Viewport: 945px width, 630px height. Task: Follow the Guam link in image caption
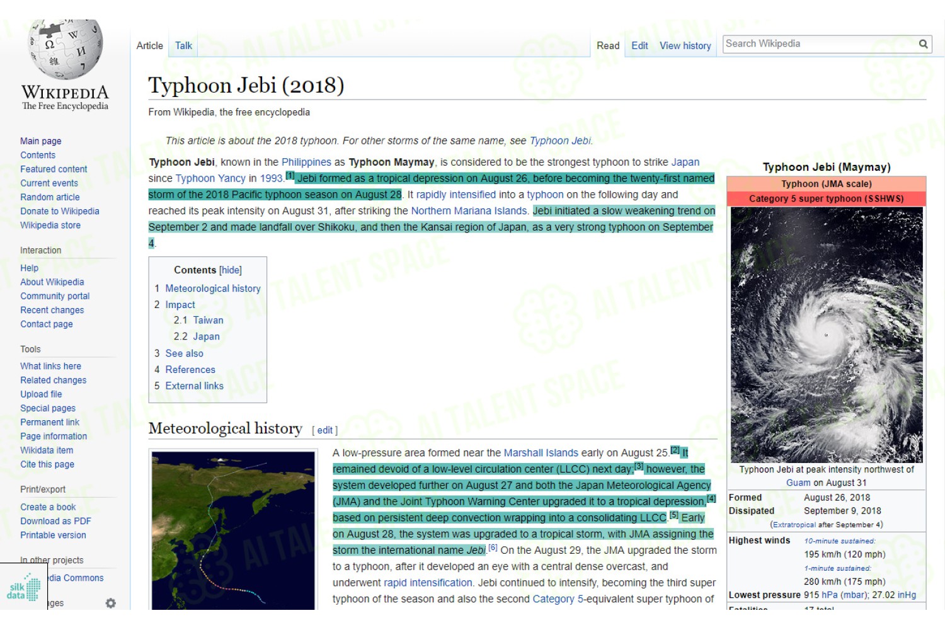798,483
